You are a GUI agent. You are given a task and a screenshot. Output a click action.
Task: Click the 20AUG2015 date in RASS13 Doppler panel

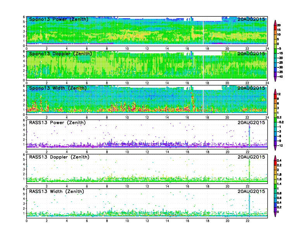251,157
